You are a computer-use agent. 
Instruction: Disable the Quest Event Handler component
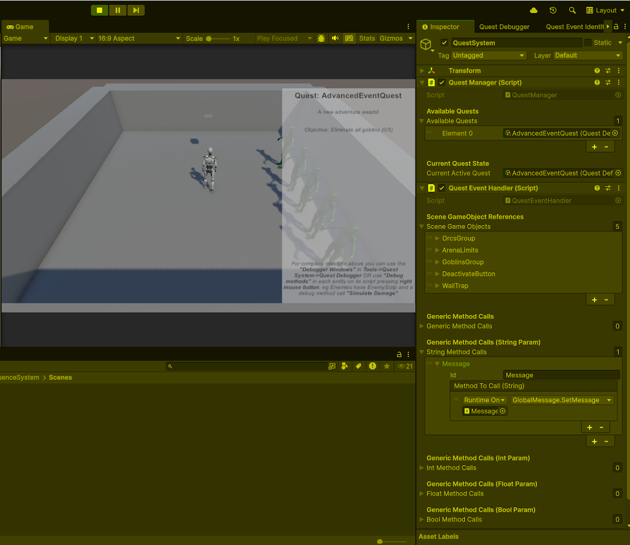(442, 188)
